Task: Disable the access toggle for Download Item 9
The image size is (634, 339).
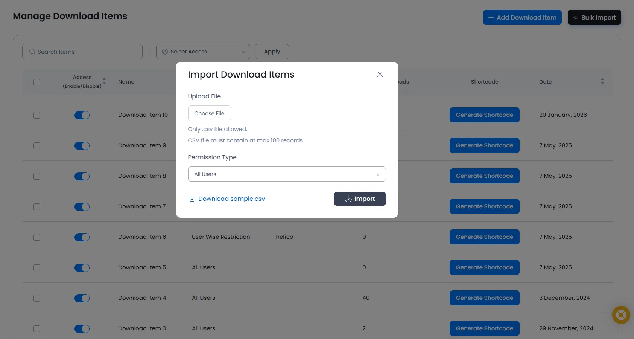Action: coord(82,146)
